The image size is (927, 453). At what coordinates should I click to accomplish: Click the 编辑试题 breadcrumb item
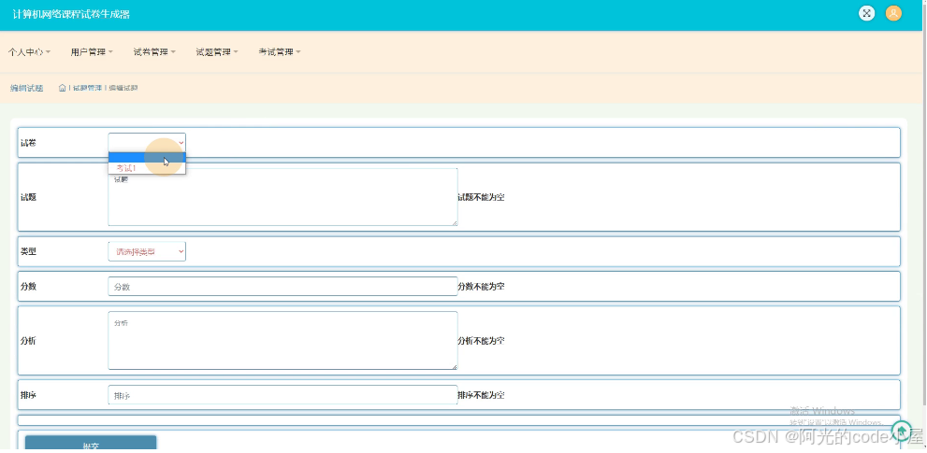click(x=123, y=88)
